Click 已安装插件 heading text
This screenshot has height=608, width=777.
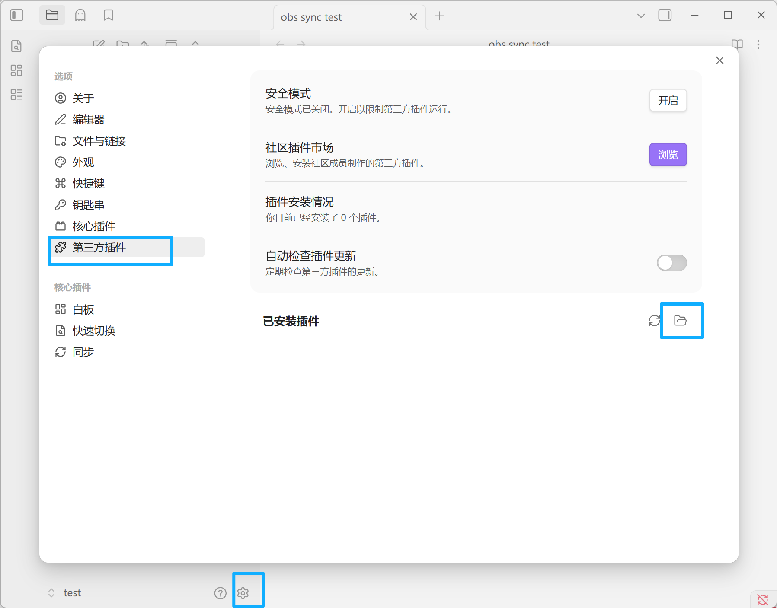[291, 321]
